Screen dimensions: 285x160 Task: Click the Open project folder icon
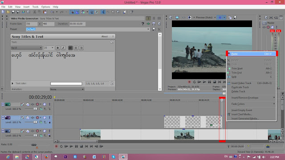click(8, 12)
